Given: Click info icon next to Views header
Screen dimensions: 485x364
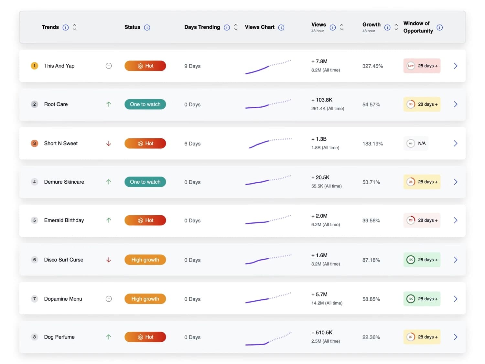Looking at the screenshot, I should pyautogui.click(x=333, y=27).
